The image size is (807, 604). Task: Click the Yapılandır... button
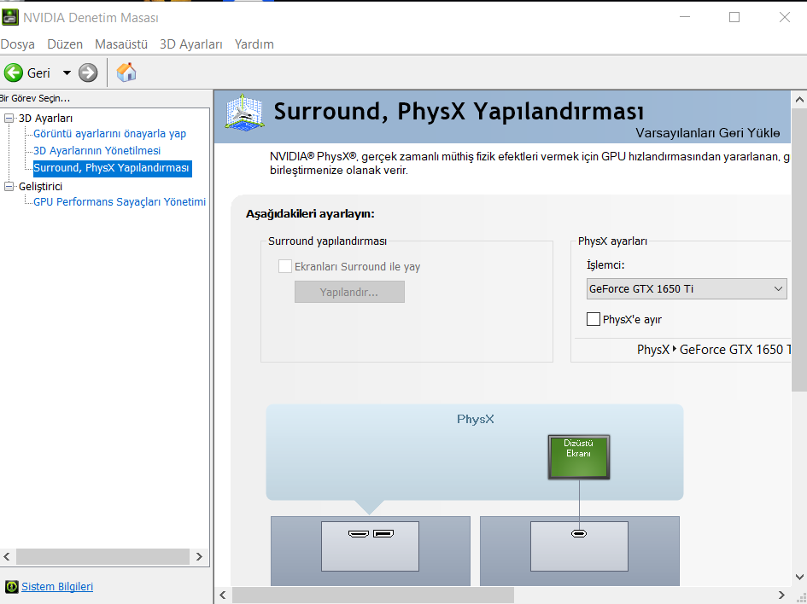349,292
